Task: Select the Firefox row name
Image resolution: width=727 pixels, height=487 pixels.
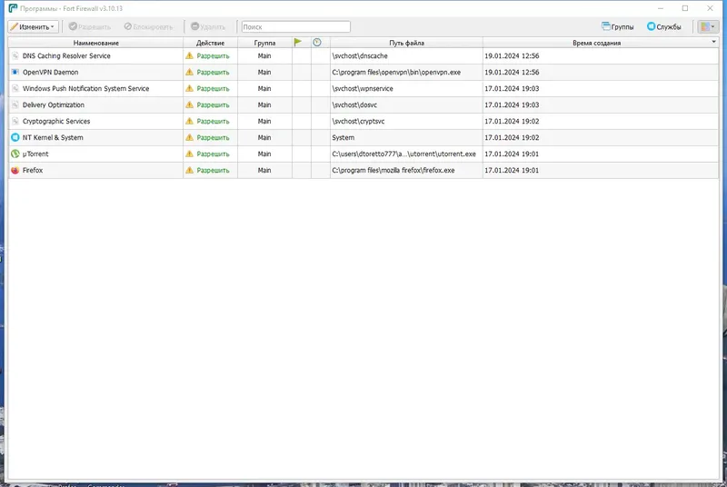Action: 33,170
